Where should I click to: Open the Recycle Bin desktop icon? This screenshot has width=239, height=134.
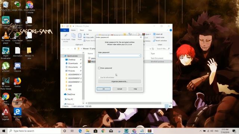(x=6, y=6)
